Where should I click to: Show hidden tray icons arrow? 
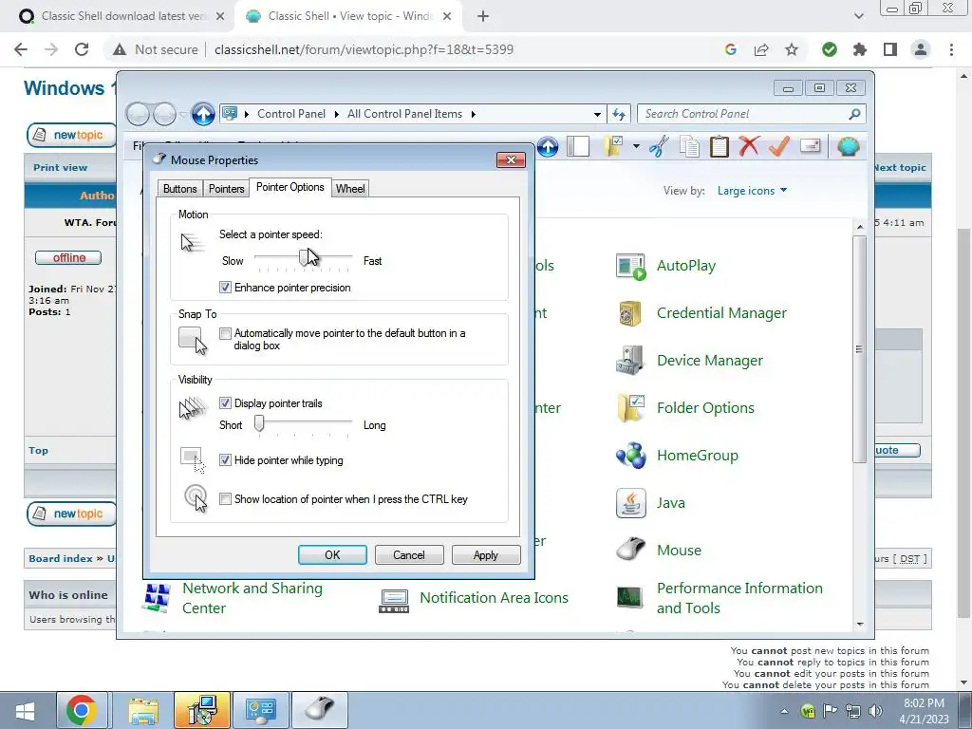coord(784,711)
